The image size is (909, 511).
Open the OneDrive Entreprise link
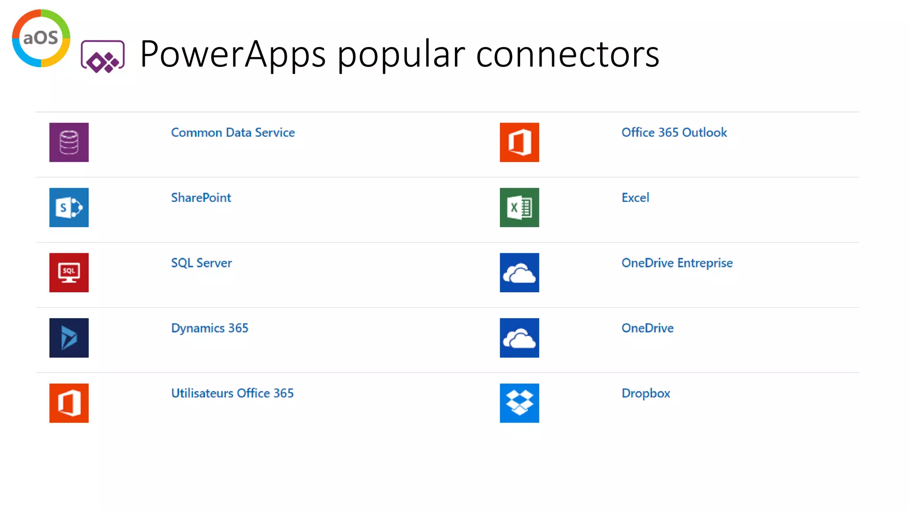[x=677, y=263]
